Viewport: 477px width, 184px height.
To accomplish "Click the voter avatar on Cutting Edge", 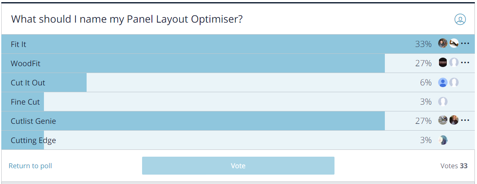I will pos(443,140).
